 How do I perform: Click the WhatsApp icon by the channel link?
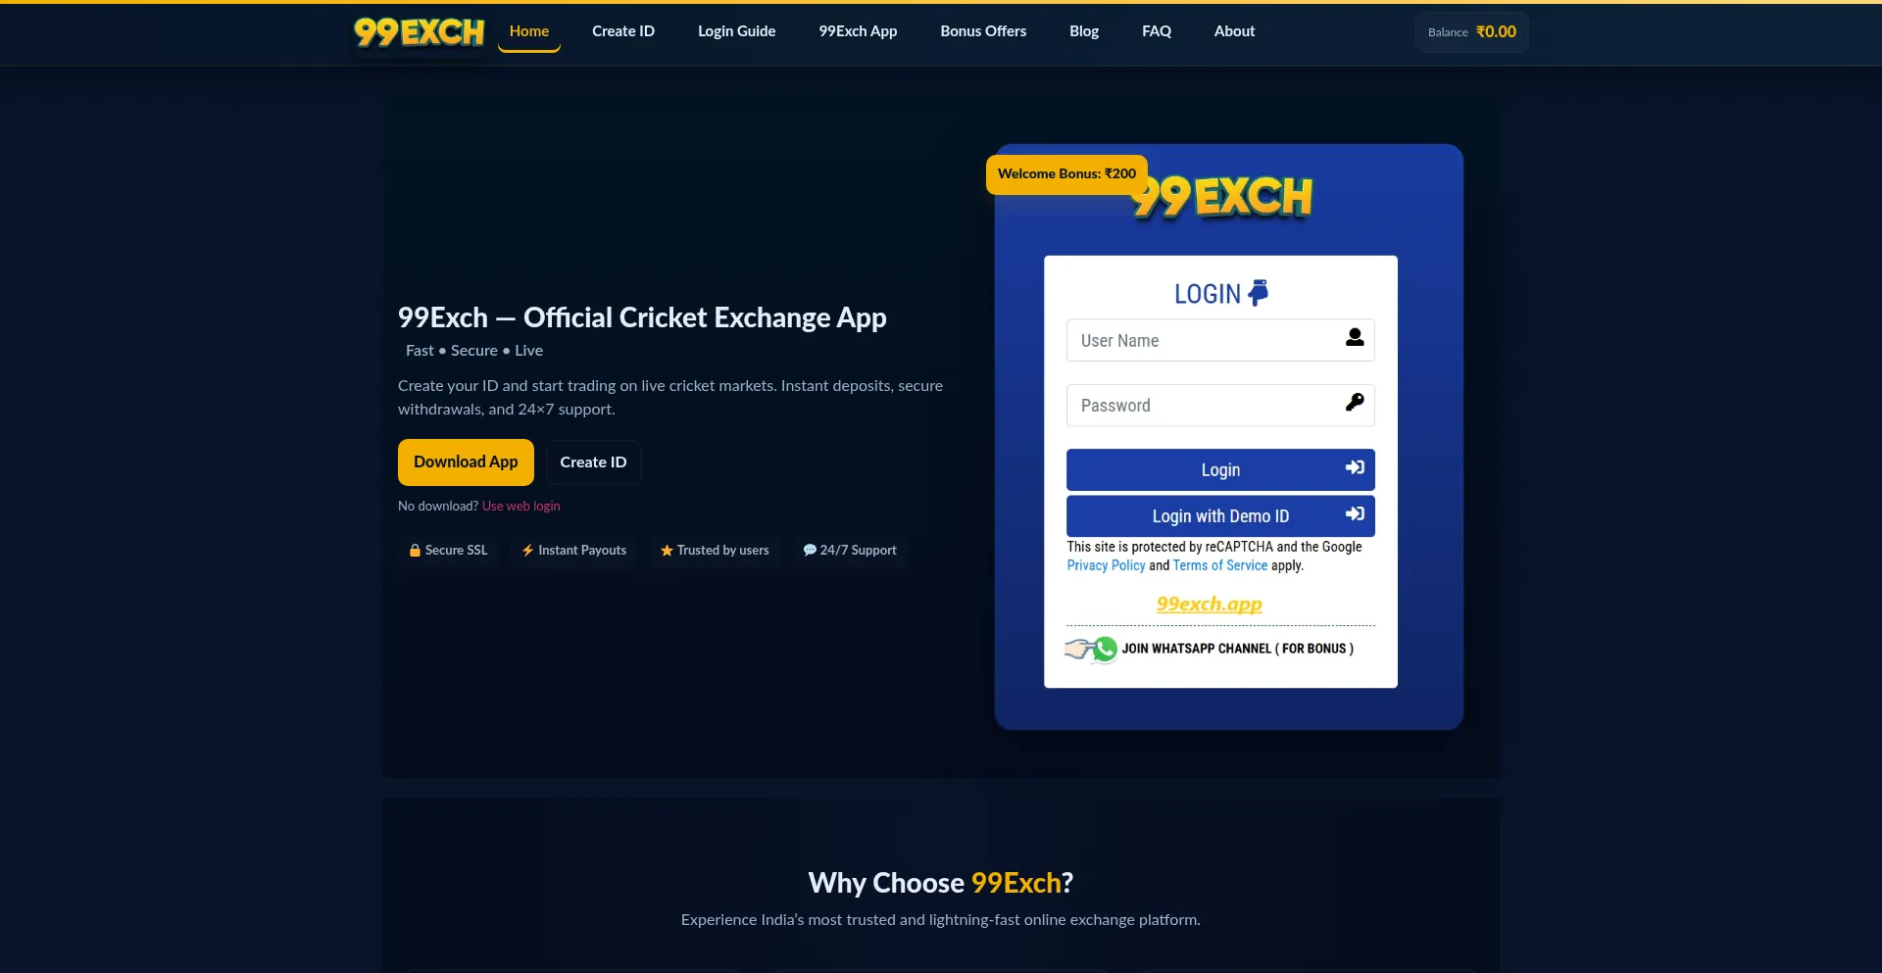pyautogui.click(x=1105, y=648)
